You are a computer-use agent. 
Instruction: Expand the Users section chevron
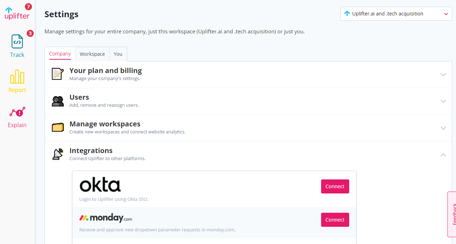coord(443,101)
